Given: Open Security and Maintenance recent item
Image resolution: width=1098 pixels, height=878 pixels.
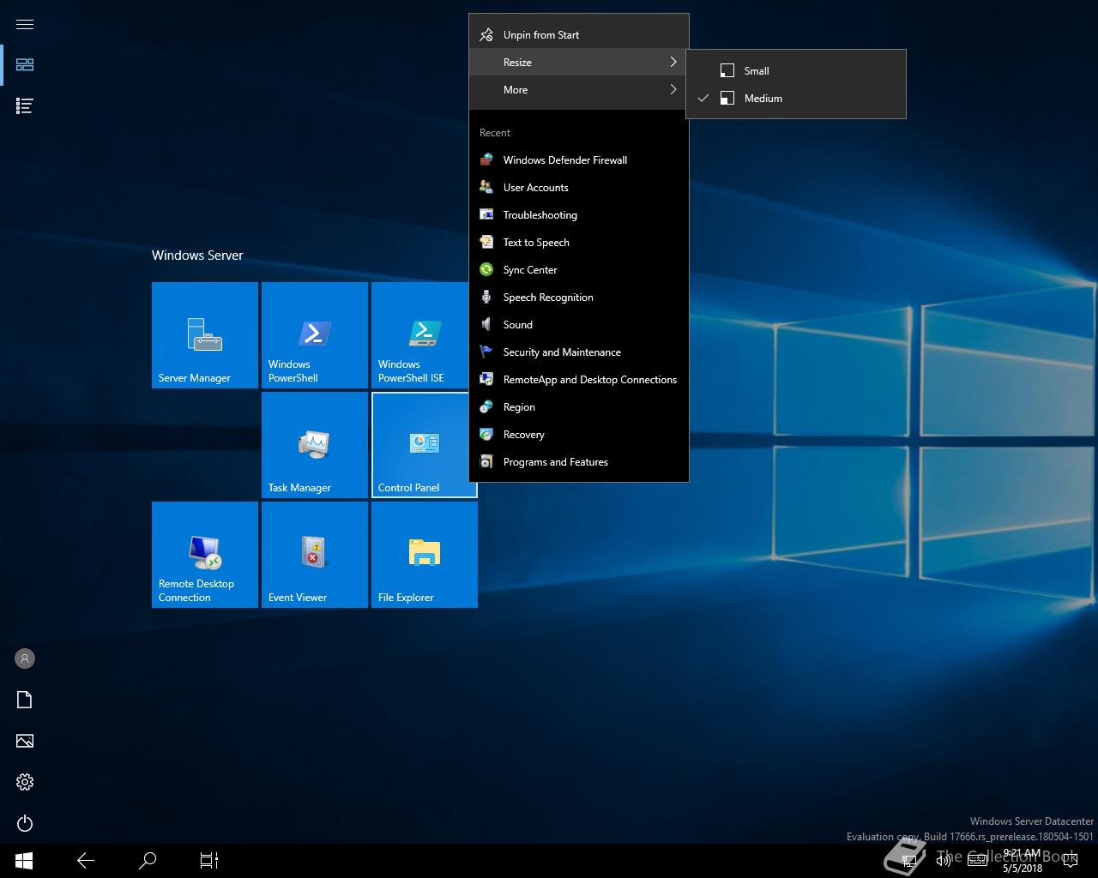Looking at the screenshot, I should [x=579, y=352].
